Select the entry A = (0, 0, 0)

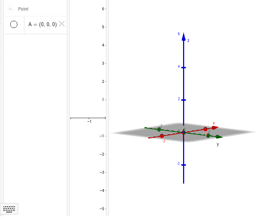coord(43,24)
